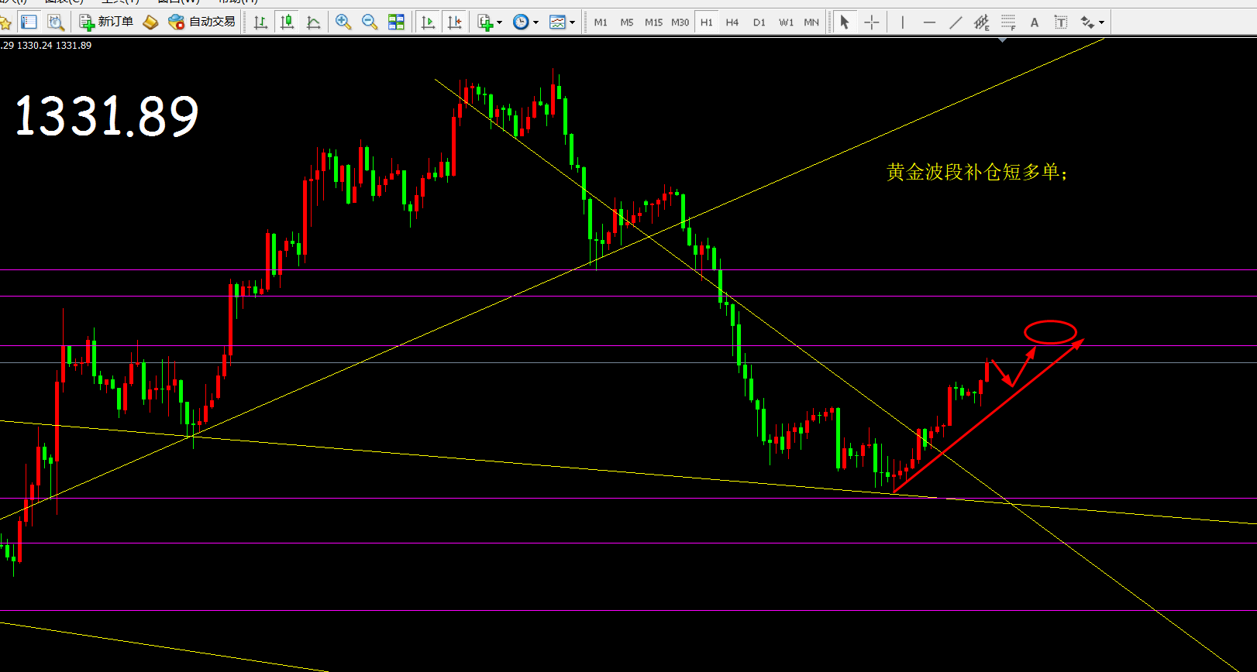Launch MetaEditor via the yellow diamond icon

click(x=150, y=22)
